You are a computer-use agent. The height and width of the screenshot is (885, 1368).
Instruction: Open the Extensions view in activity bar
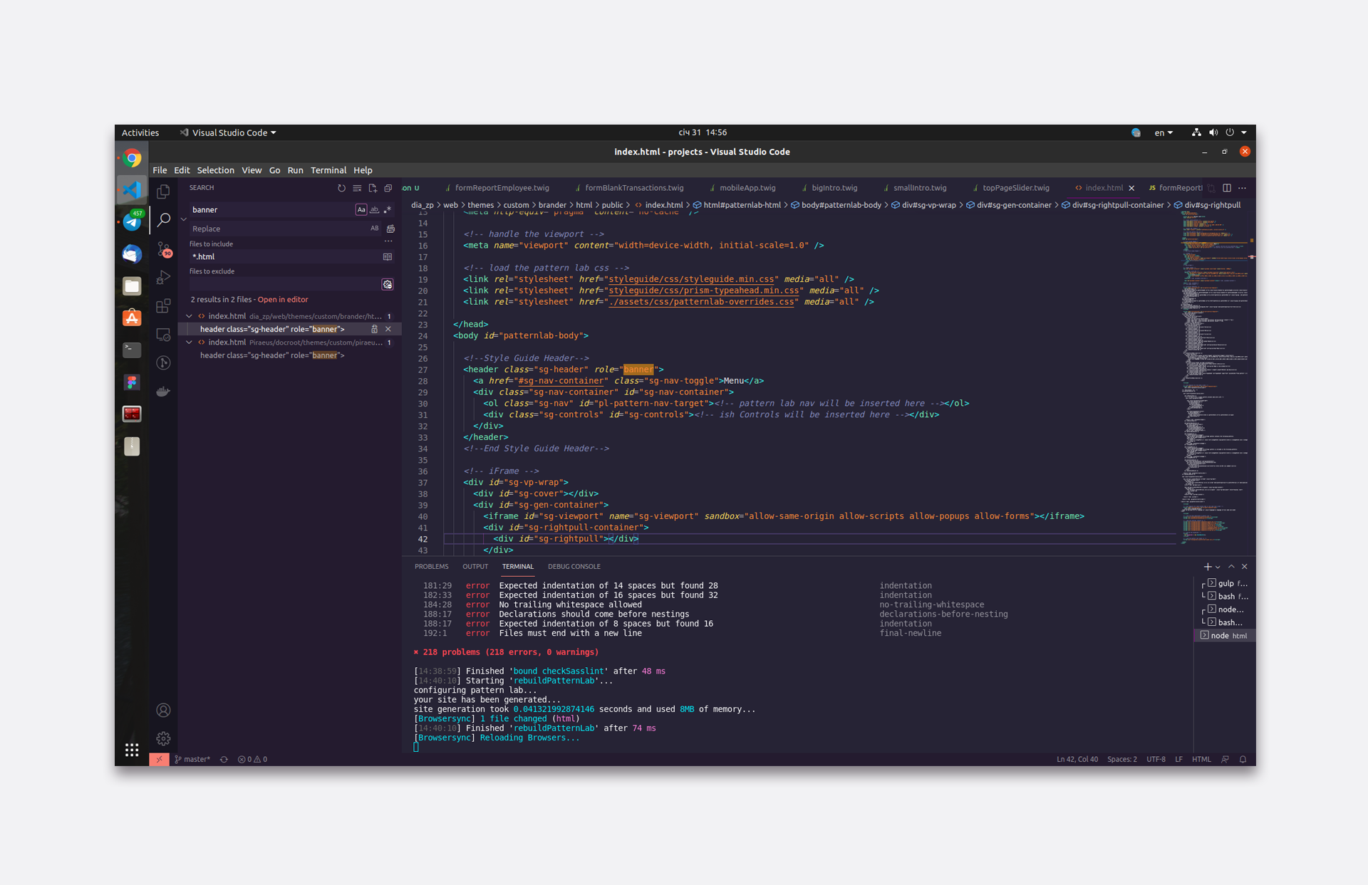pos(163,306)
